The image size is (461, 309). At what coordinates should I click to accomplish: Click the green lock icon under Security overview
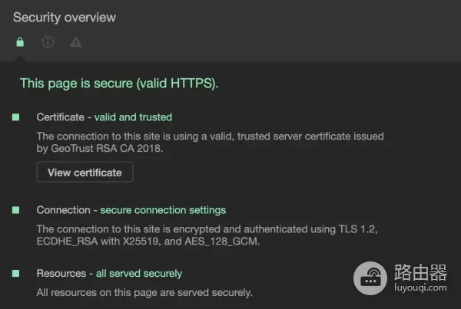pos(20,42)
